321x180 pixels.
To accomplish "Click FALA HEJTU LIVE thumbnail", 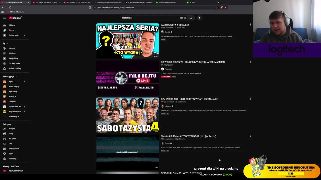I will (127, 78).
